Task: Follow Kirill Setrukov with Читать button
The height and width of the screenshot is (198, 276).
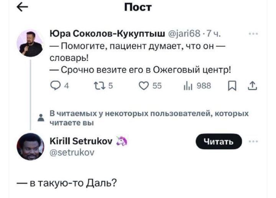Action: [x=219, y=142]
